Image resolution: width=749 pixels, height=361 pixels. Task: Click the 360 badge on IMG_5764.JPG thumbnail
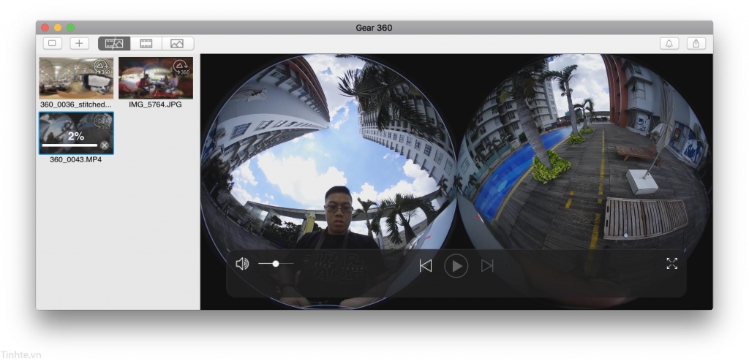click(x=181, y=67)
